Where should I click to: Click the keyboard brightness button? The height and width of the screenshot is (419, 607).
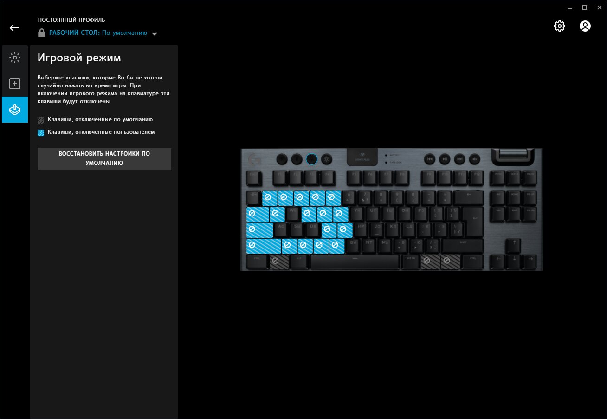click(327, 159)
